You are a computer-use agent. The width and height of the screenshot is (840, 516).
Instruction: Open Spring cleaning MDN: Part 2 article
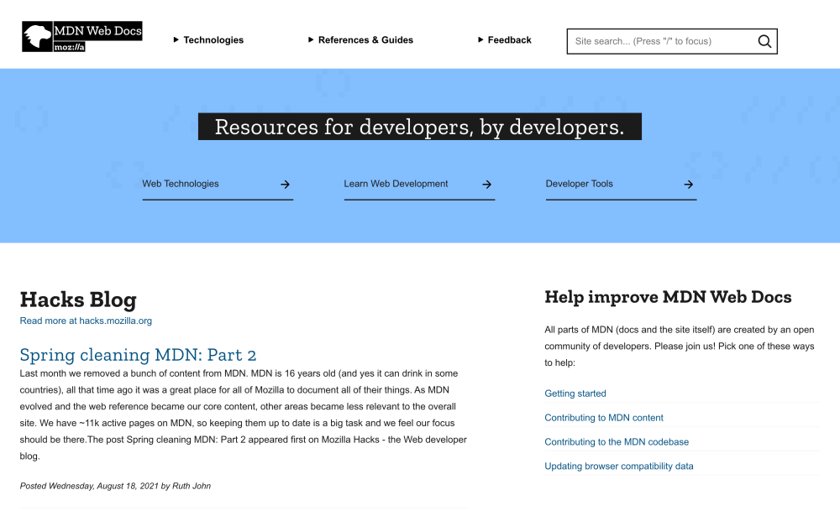coord(139,354)
